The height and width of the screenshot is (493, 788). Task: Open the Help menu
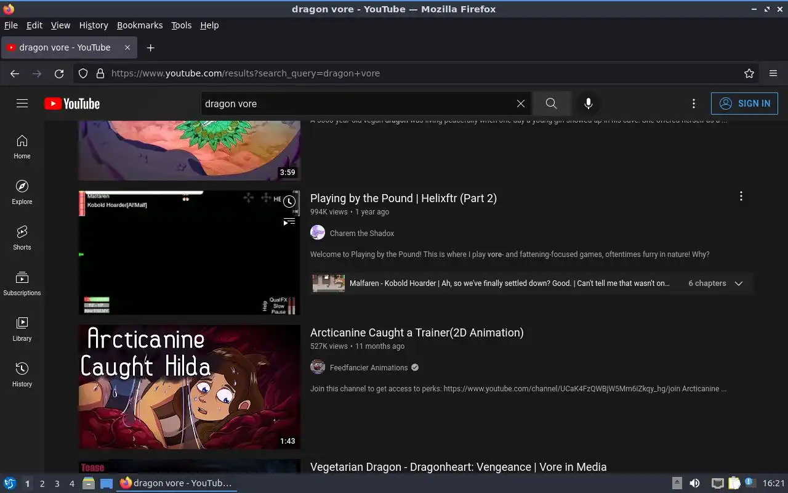tap(209, 25)
